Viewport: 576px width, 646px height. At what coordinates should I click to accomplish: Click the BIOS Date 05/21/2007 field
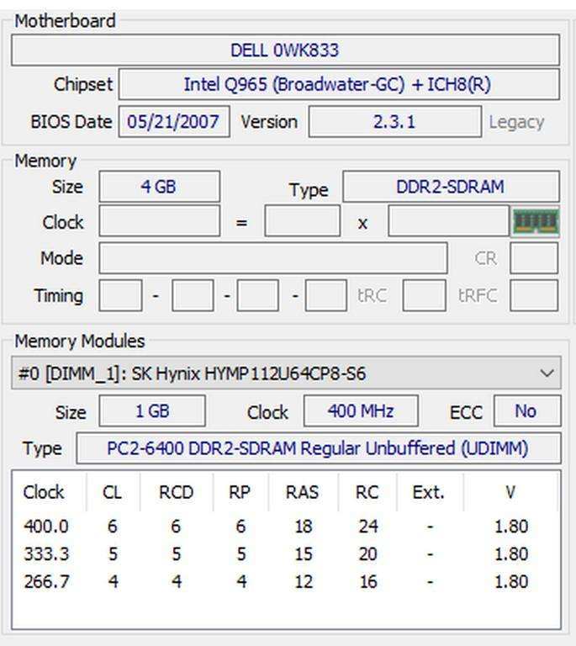(x=173, y=121)
